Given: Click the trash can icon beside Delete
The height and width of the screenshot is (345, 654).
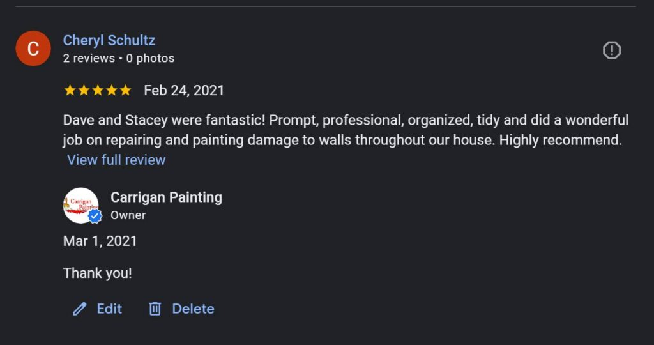Looking at the screenshot, I should 155,309.
